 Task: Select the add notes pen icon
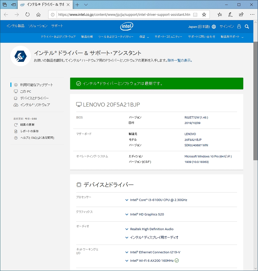point(230,14)
